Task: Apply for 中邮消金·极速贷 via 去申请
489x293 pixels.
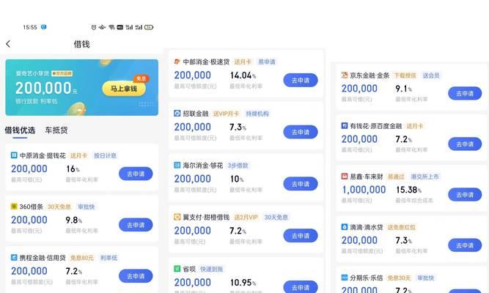Action: click(x=301, y=80)
